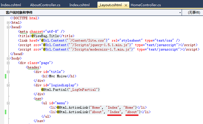
Task: Click "About" link text in second ActionLink
Action: tap(97, 112)
